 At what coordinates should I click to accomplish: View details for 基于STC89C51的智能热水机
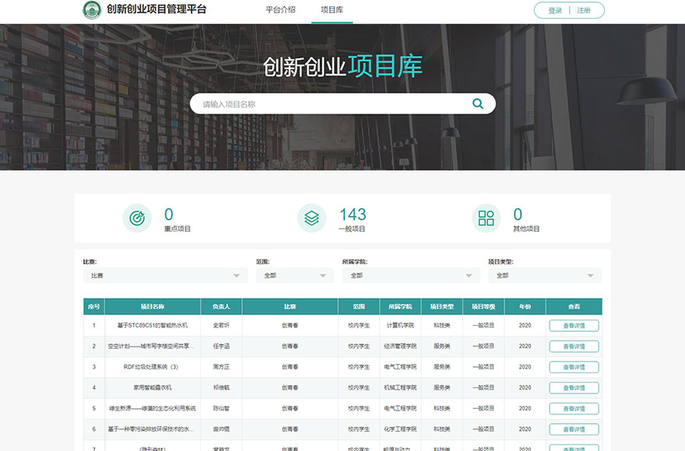click(574, 326)
